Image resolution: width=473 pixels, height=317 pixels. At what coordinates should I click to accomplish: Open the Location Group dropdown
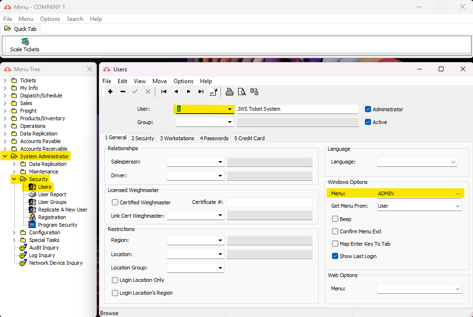tap(220, 268)
